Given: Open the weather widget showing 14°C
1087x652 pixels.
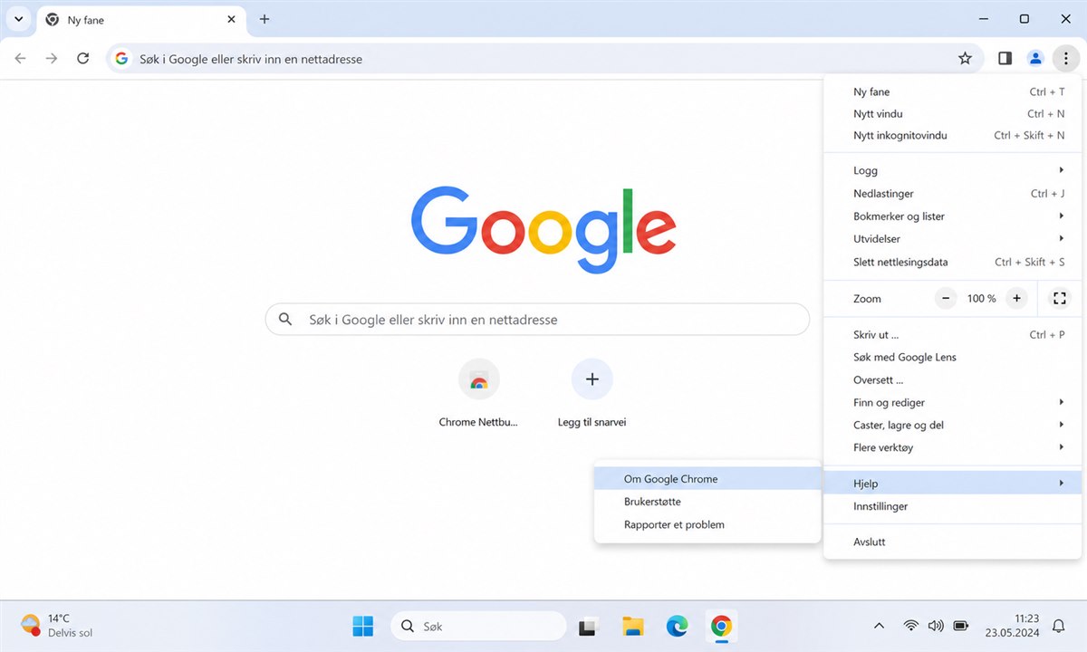Looking at the screenshot, I should pyautogui.click(x=57, y=626).
